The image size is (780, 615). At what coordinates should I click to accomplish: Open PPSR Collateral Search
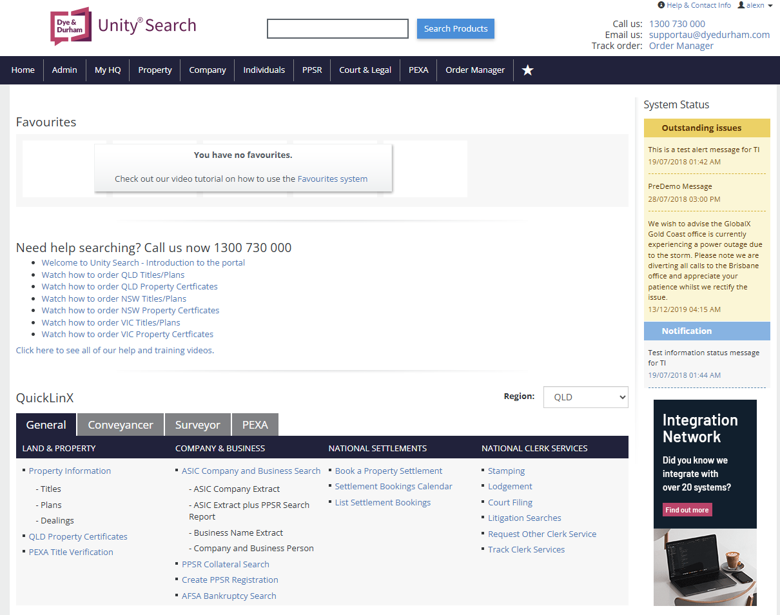pos(226,564)
